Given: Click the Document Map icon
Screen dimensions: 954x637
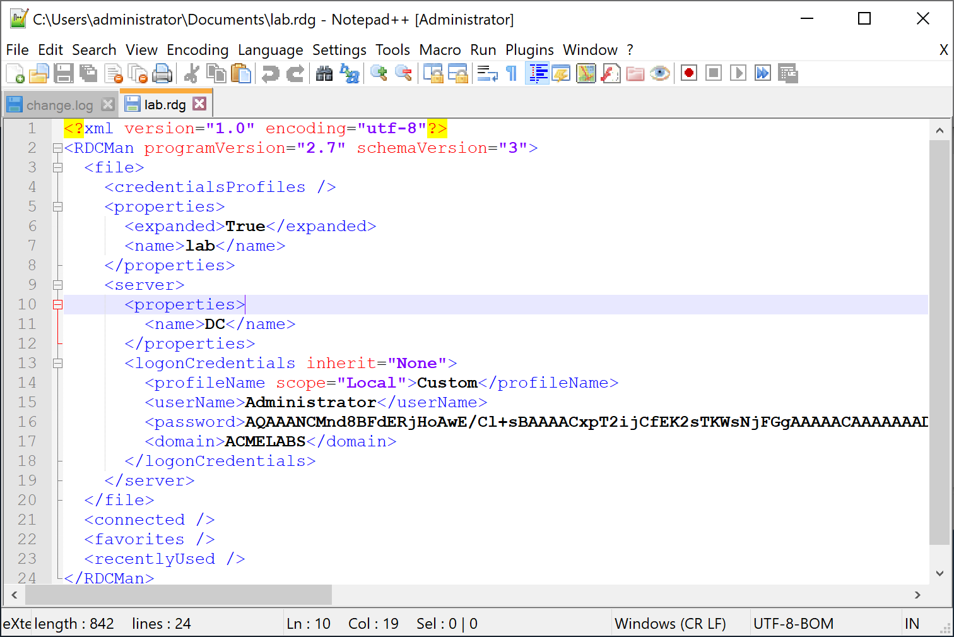Looking at the screenshot, I should click(586, 74).
